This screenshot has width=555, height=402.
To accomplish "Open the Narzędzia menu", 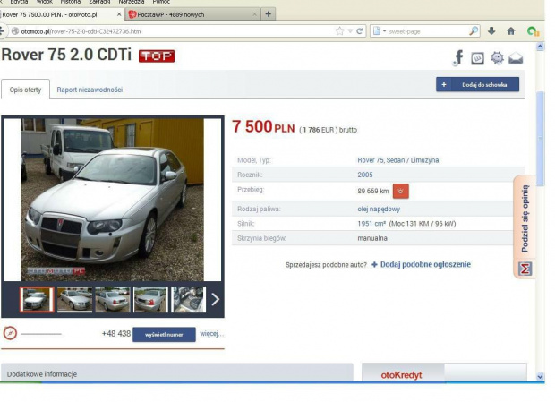I will (x=132, y=2).
